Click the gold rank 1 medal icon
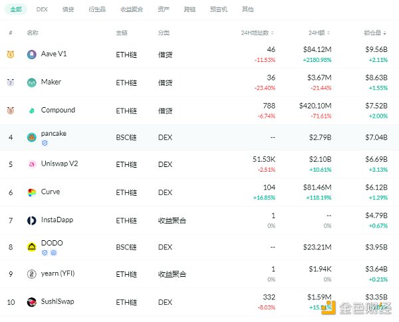The image size is (399, 322). [11, 55]
